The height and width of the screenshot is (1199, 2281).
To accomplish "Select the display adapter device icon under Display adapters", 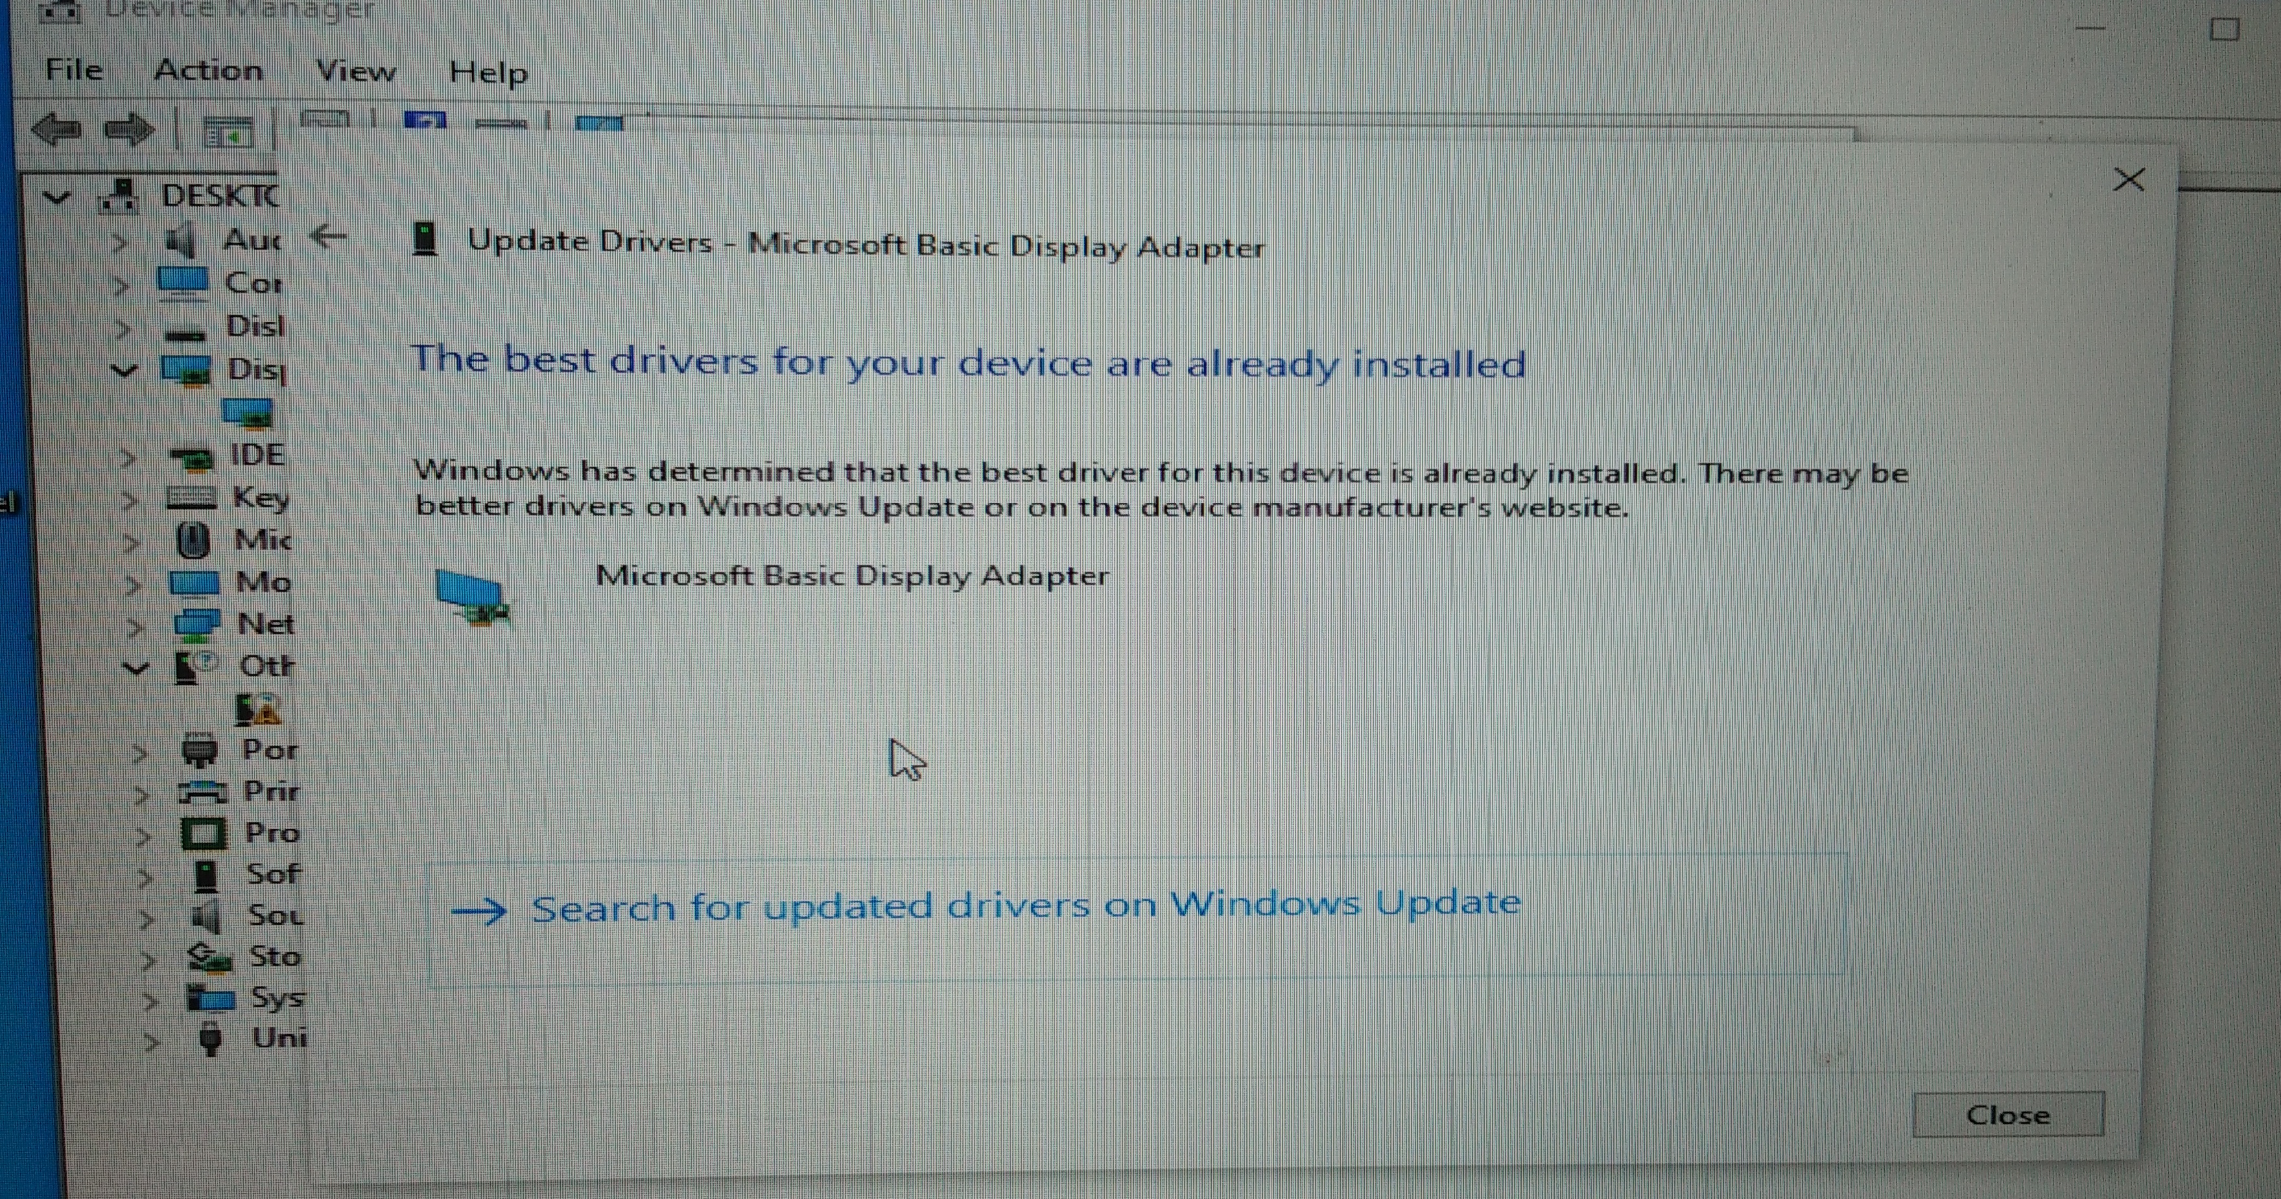I will [248, 413].
